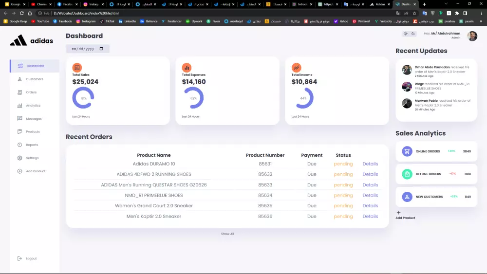Open the browser side panel icon

point(465,13)
